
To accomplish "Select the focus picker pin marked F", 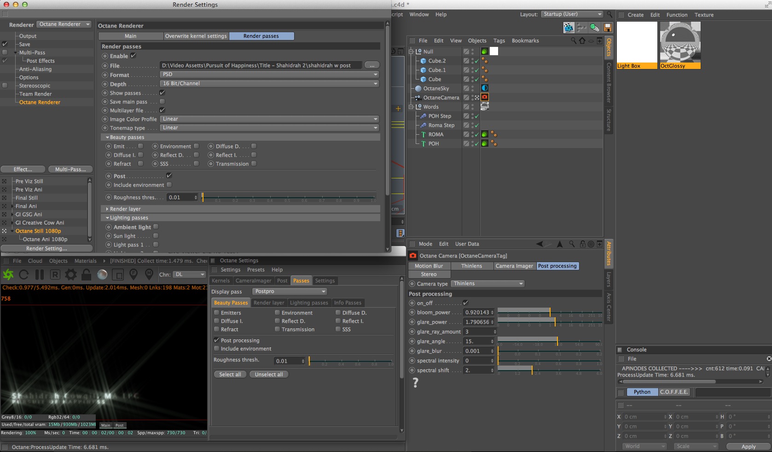I will pos(134,275).
